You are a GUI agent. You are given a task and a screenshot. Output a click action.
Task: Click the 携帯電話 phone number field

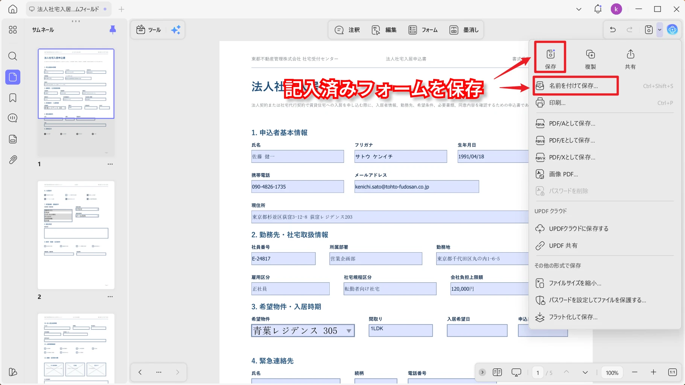pos(297,186)
